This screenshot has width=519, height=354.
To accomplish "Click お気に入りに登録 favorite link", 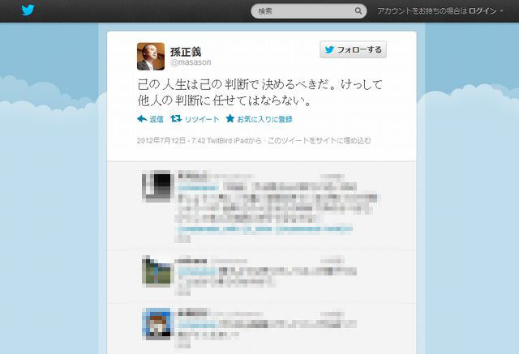I will coord(265,119).
